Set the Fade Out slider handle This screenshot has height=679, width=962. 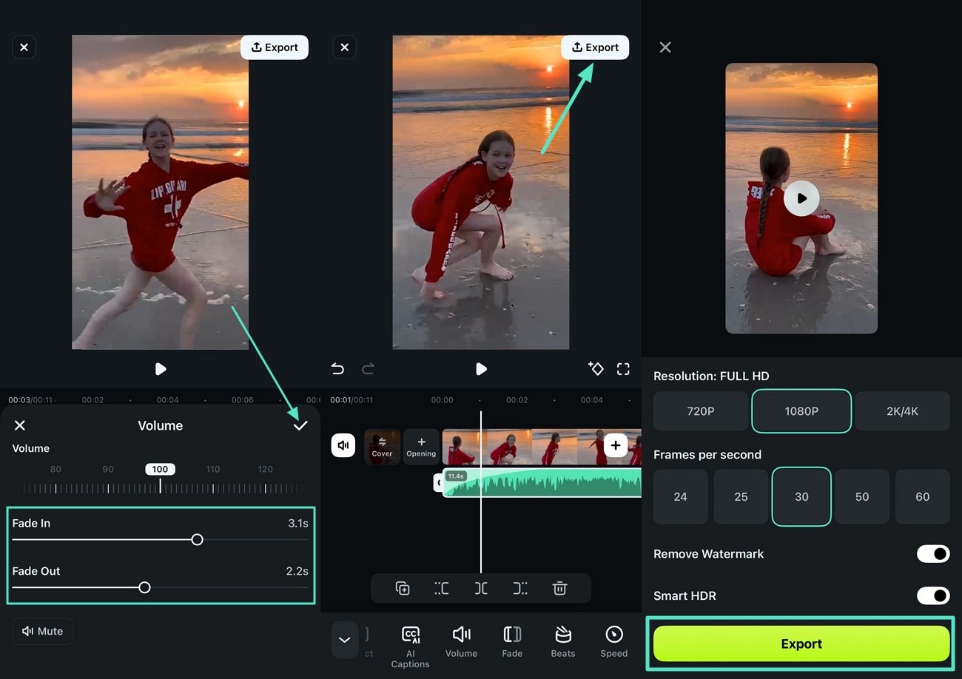pyautogui.click(x=144, y=587)
